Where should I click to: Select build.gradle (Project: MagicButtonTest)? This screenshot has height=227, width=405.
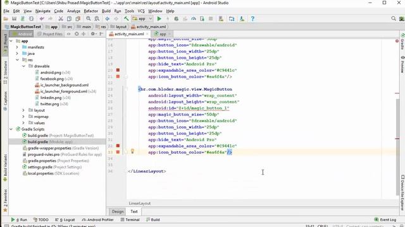(x=58, y=136)
